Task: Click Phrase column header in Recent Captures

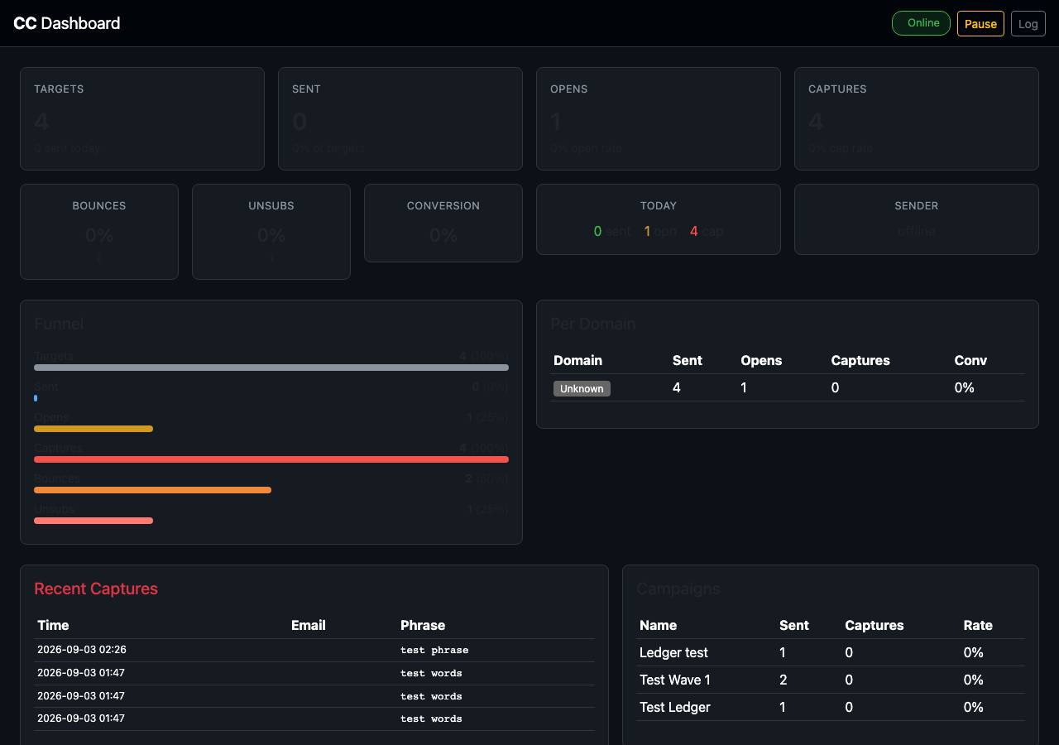Action: point(423,625)
